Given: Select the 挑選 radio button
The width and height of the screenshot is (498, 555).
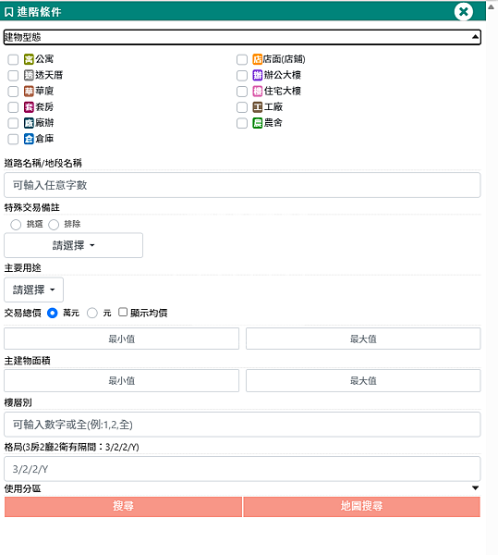Looking at the screenshot, I should 16,225.
